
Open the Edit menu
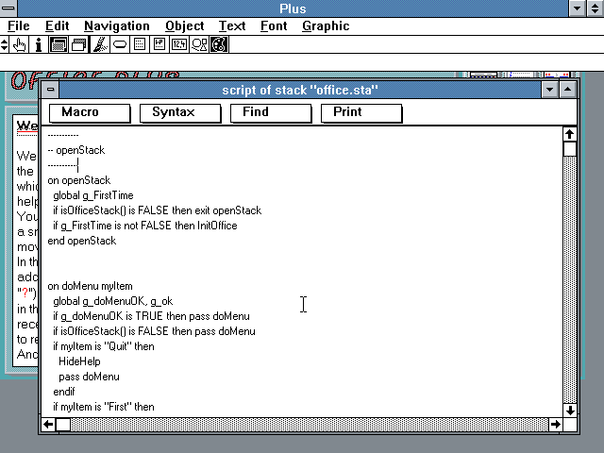57,25
